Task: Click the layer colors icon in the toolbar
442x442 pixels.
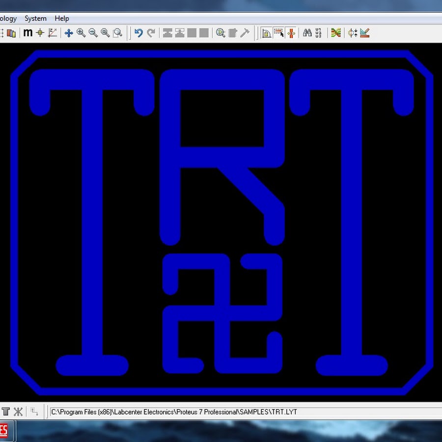Action: point(11,33)
